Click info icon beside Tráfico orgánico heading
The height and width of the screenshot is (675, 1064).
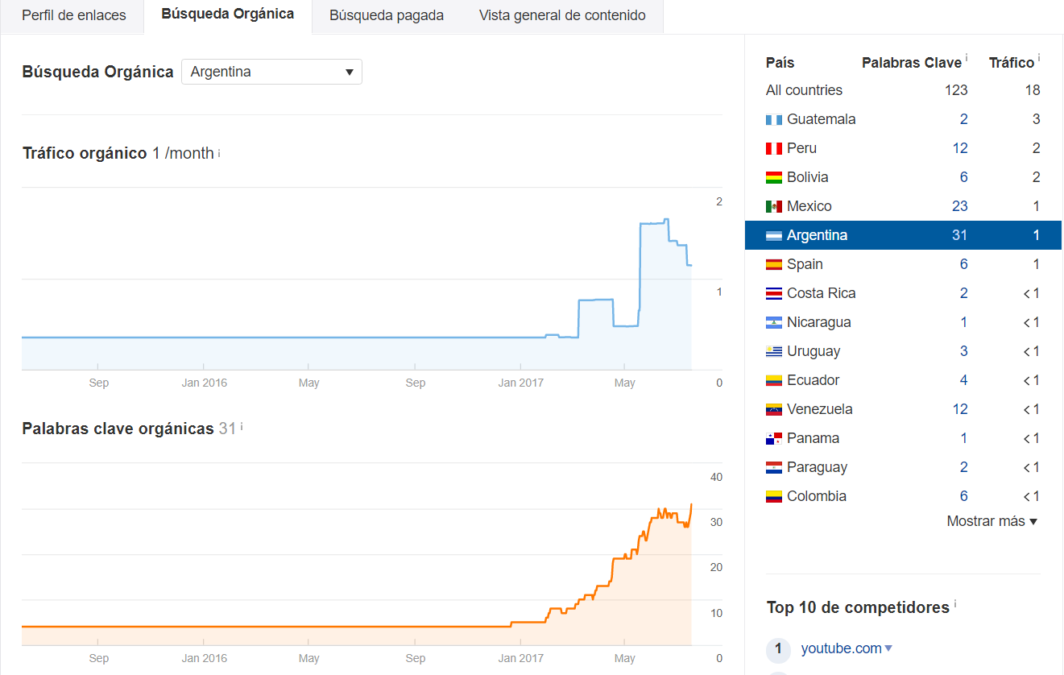(x=219, y=152)
